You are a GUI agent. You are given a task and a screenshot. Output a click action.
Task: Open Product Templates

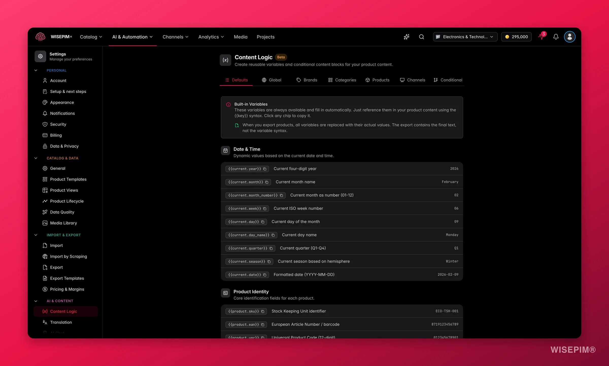tap(65, 179)
